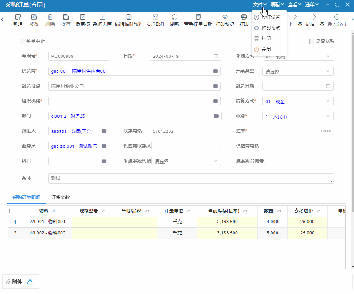The width and height of the screenshot is (354, 294).
Task: Expand the 开票类型 dropdown
Action: point(328,71)
